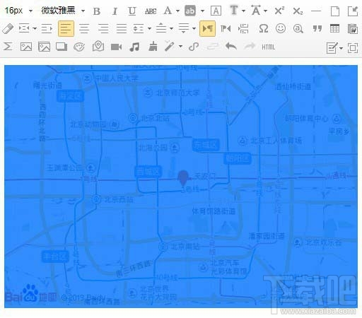The width and height of the screenshot is (362, 318).
Task: Click the eraser clear-formatting icon
Action: pyautogui.click(x=8, y=28)
